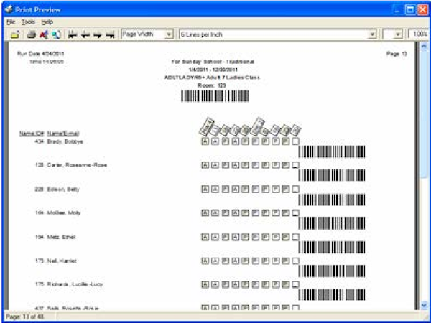Click the Print Preview title bar printer icon

(9, 9)
